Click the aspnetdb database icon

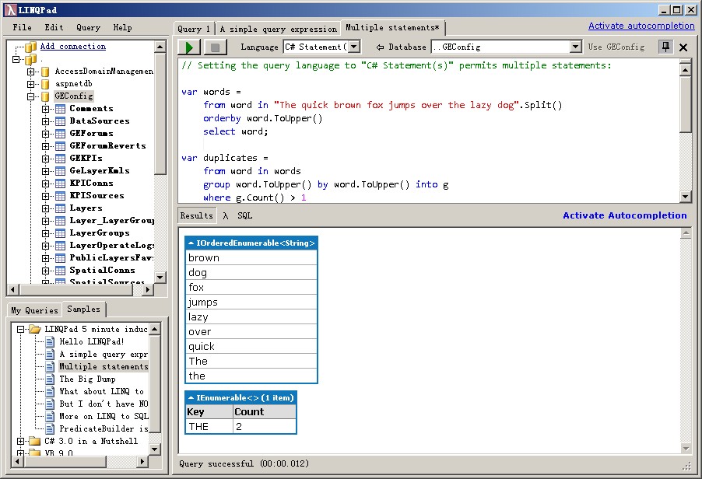pyautogui.click(x=45, y=84)
